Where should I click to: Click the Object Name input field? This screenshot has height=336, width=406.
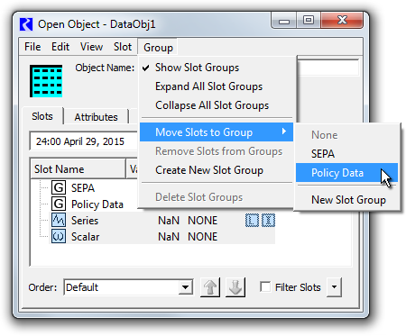328,68
